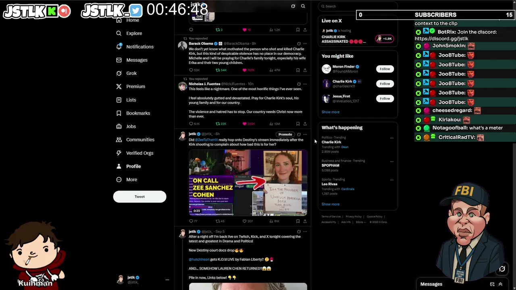This screenshot has height=290, width=516.
Task: Click the Explore magnifier icon
Action: (x=119, y=33)
